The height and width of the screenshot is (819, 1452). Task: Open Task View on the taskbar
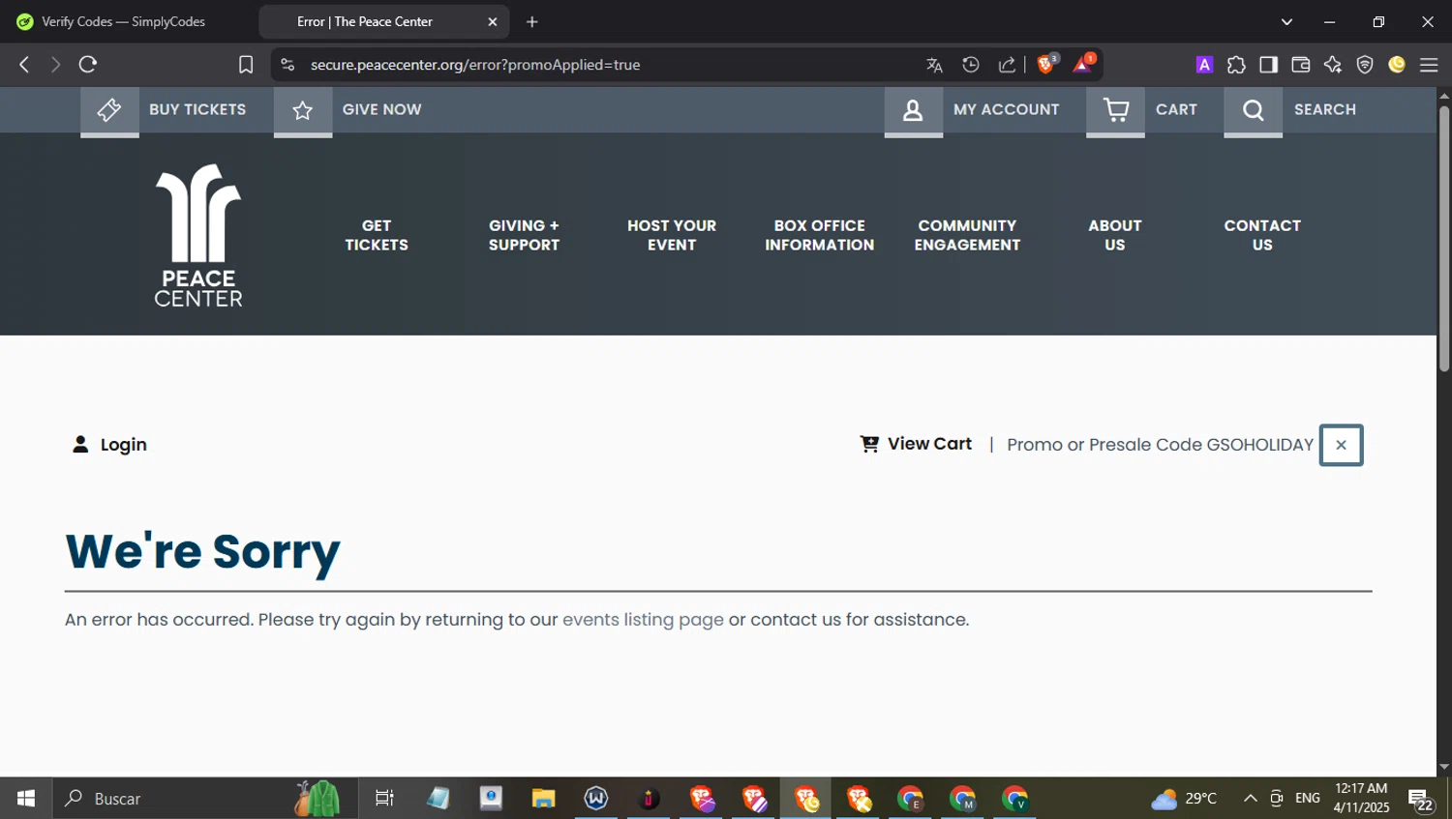click(x=384, y=799)
